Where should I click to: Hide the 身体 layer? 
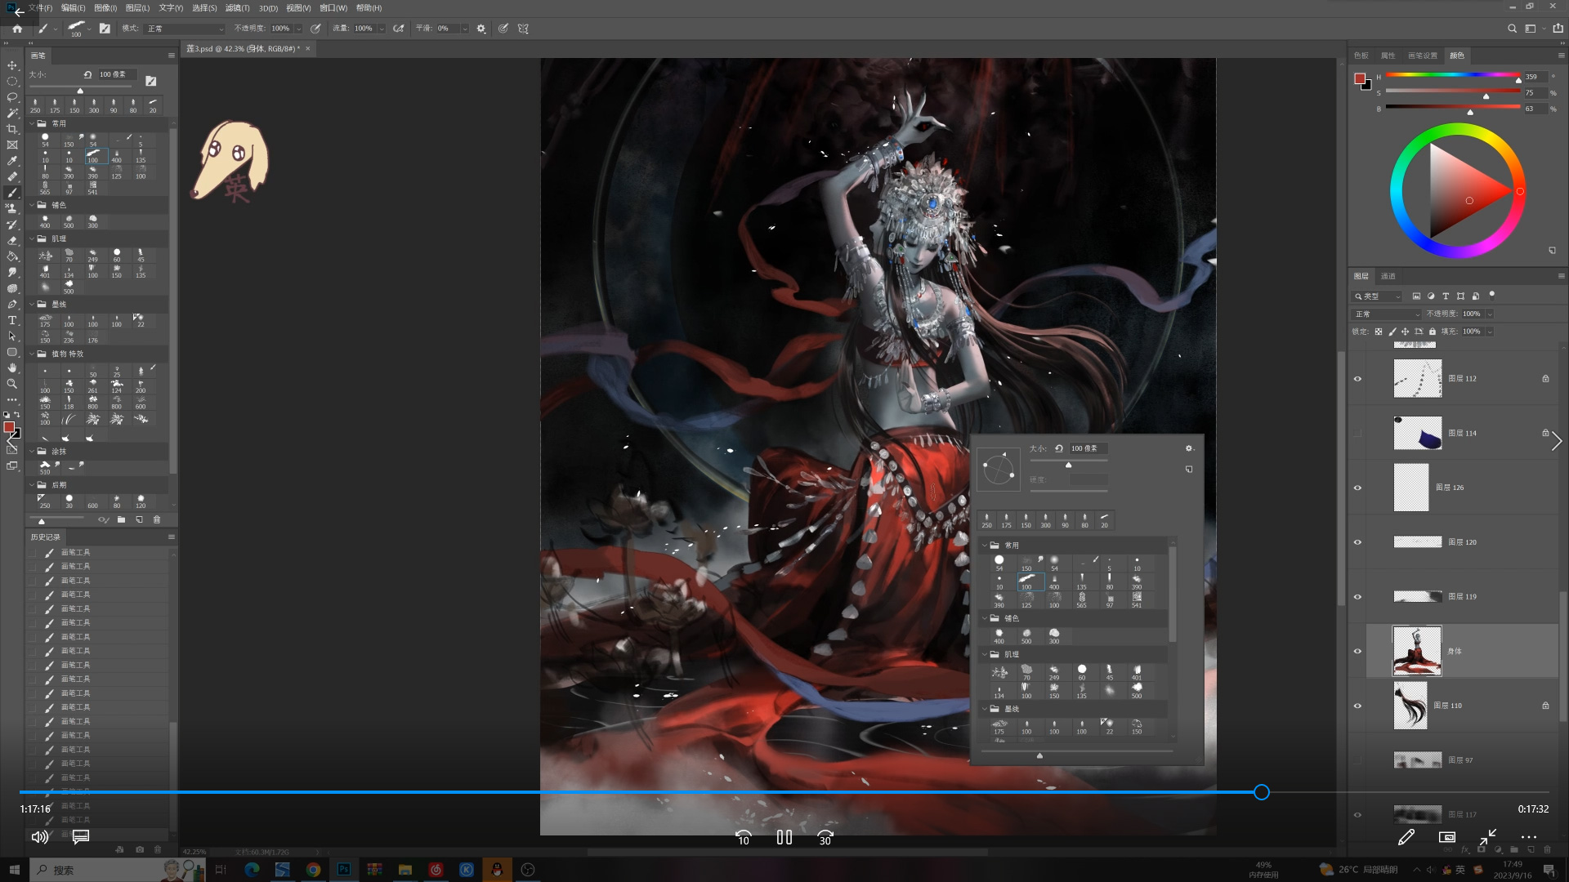(x=1358, y=652)
